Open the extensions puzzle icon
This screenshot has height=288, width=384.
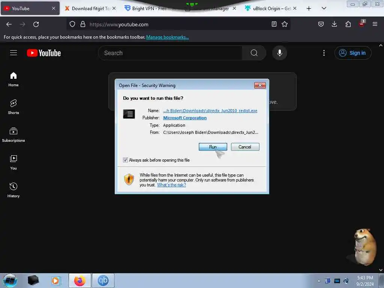(x=348, y=24)
